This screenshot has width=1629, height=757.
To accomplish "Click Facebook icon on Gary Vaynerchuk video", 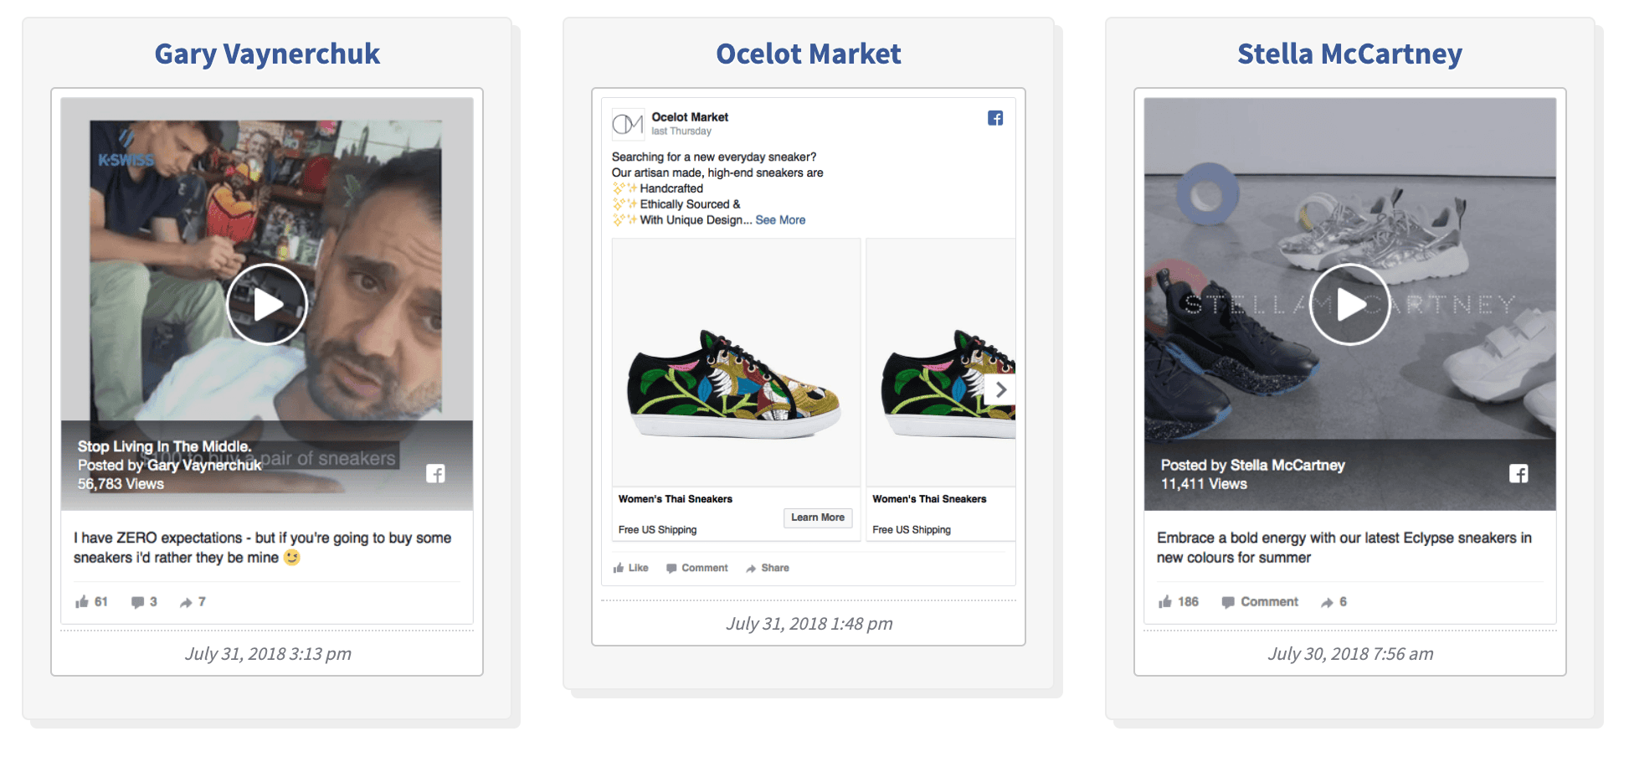I will [x=435, y=474].
